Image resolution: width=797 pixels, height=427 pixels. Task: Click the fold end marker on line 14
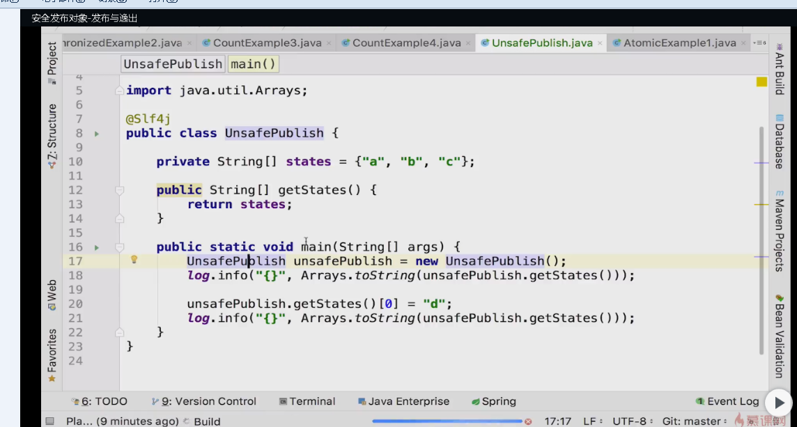(119, 219)
